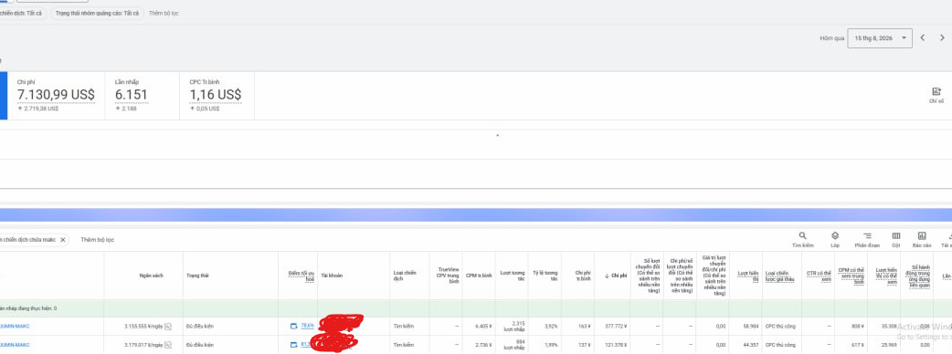Click optimization icon beside 78,6% score

(294, 326)
